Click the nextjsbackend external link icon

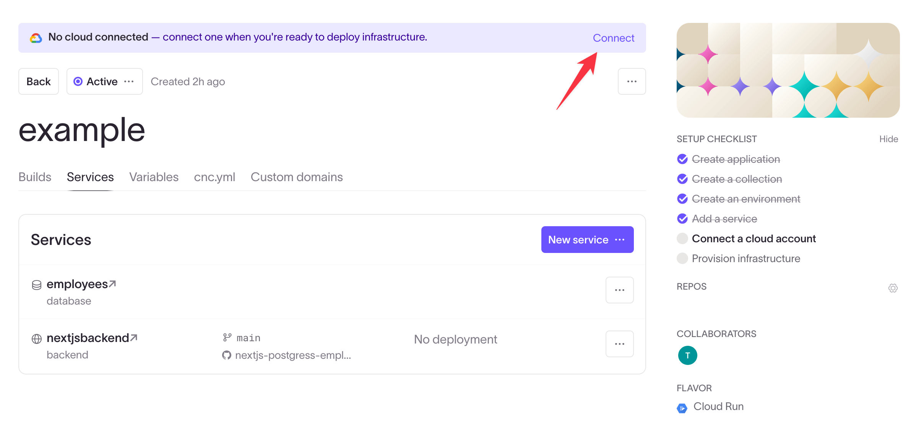click(133, 338)
